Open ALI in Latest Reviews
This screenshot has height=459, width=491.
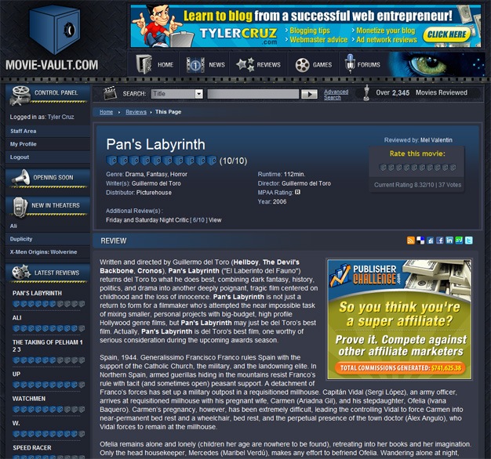click(17, 318)
